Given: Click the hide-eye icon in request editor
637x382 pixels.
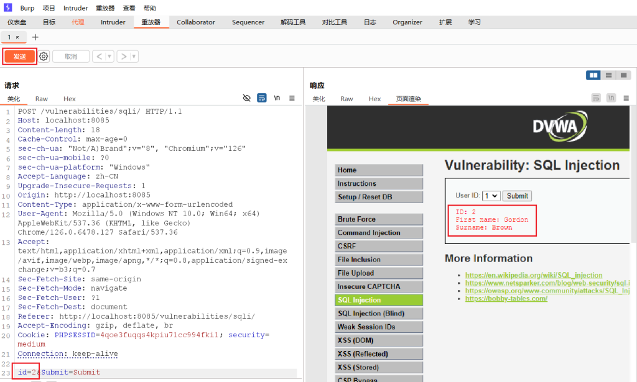Looking at the screenshot, I should (x=247, y=98).
